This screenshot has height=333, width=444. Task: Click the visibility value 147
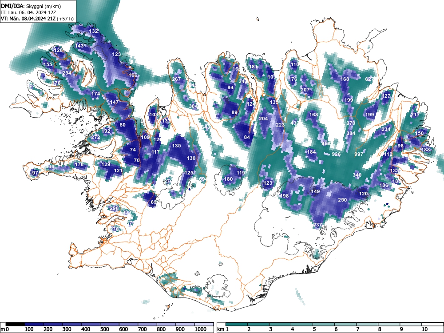point(114,102)
